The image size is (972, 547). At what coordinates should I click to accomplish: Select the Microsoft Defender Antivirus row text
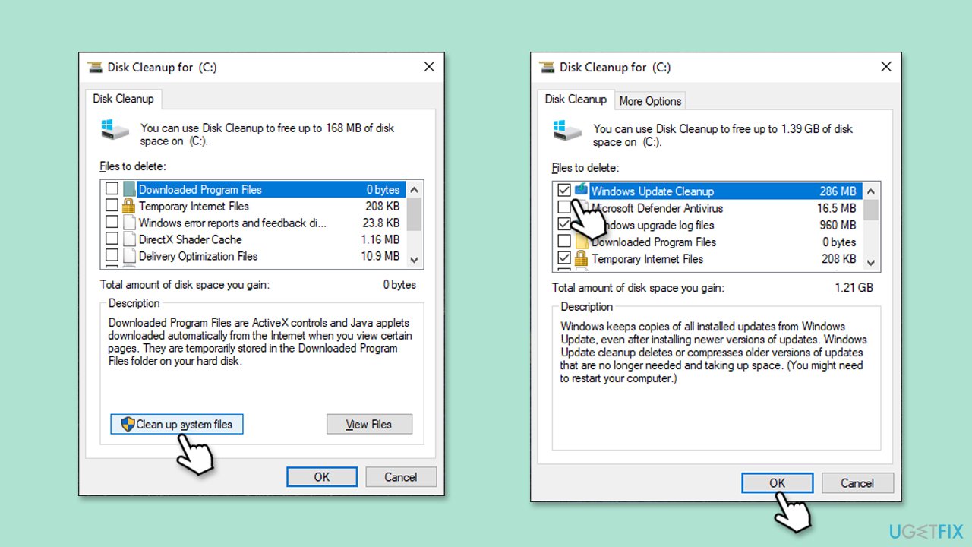click(658, 208)
